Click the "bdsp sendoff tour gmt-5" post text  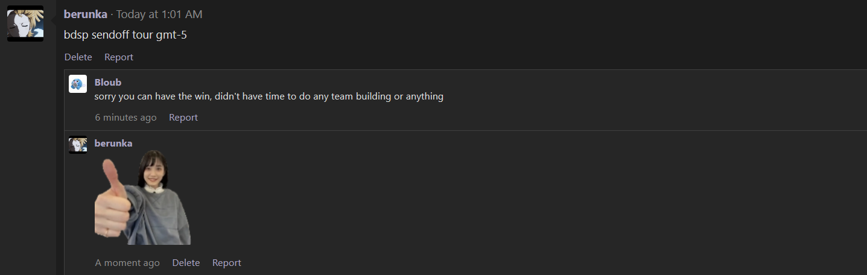tap(125, 35)
